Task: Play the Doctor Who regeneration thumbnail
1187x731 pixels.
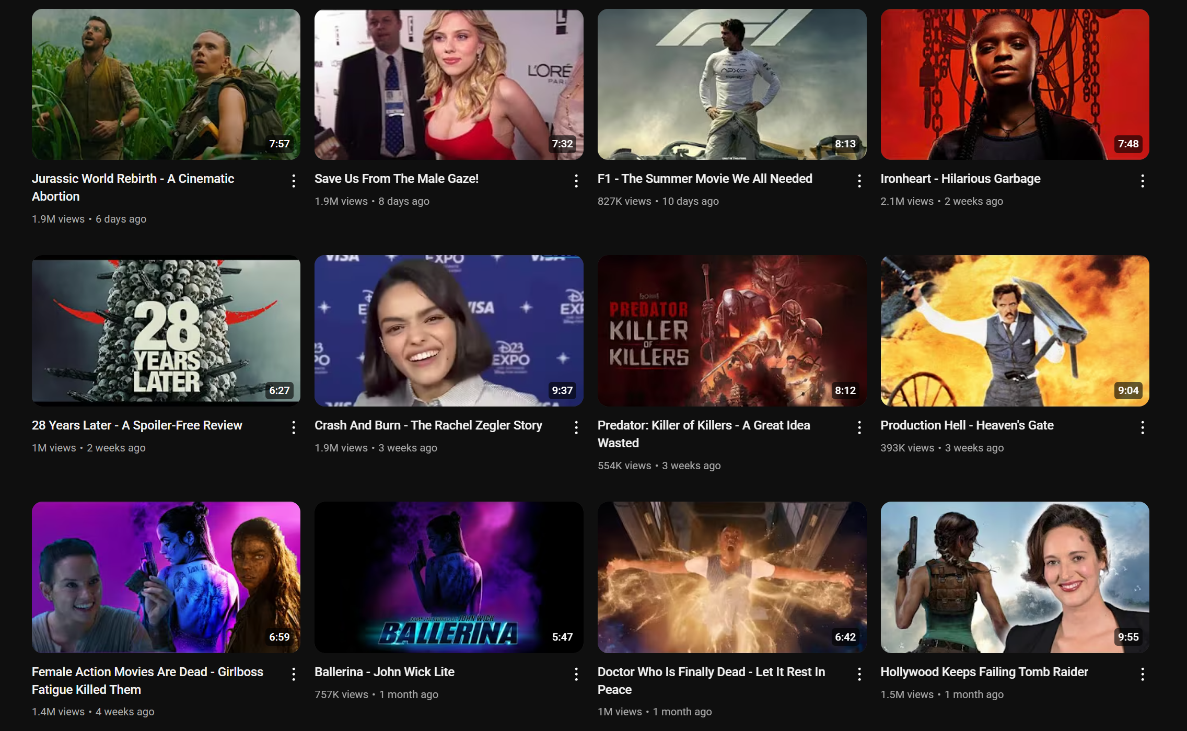Action: [x=732, y=577]
